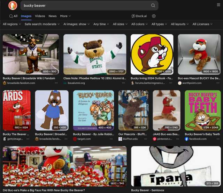Open the Bucky Beaver's Baby Teeth image
The height and width of the screenshot is (193, 223).
pos(203,110)
